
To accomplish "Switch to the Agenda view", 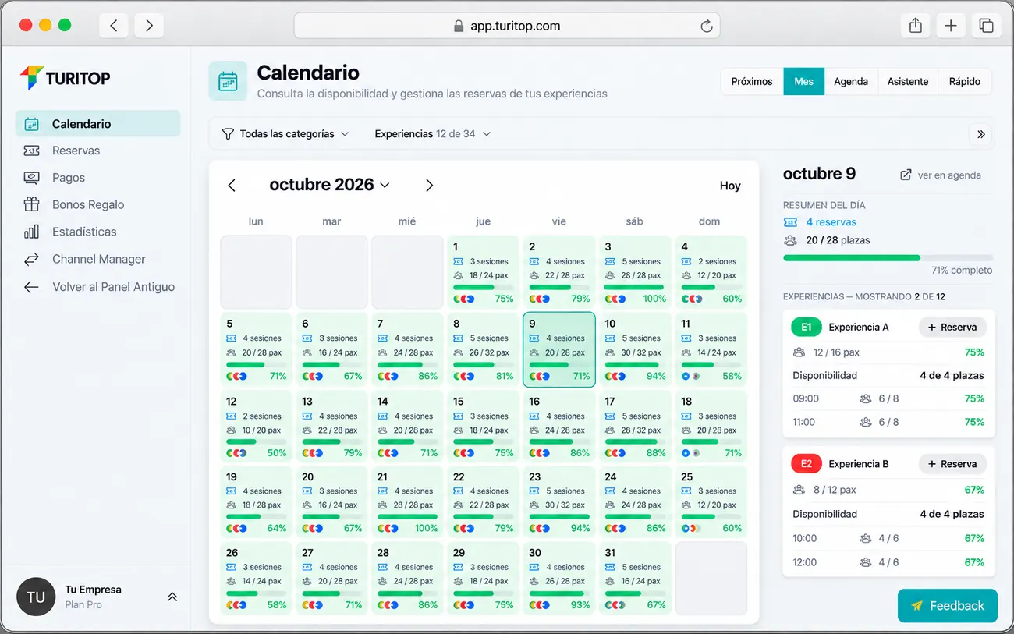I will [851, 81].
